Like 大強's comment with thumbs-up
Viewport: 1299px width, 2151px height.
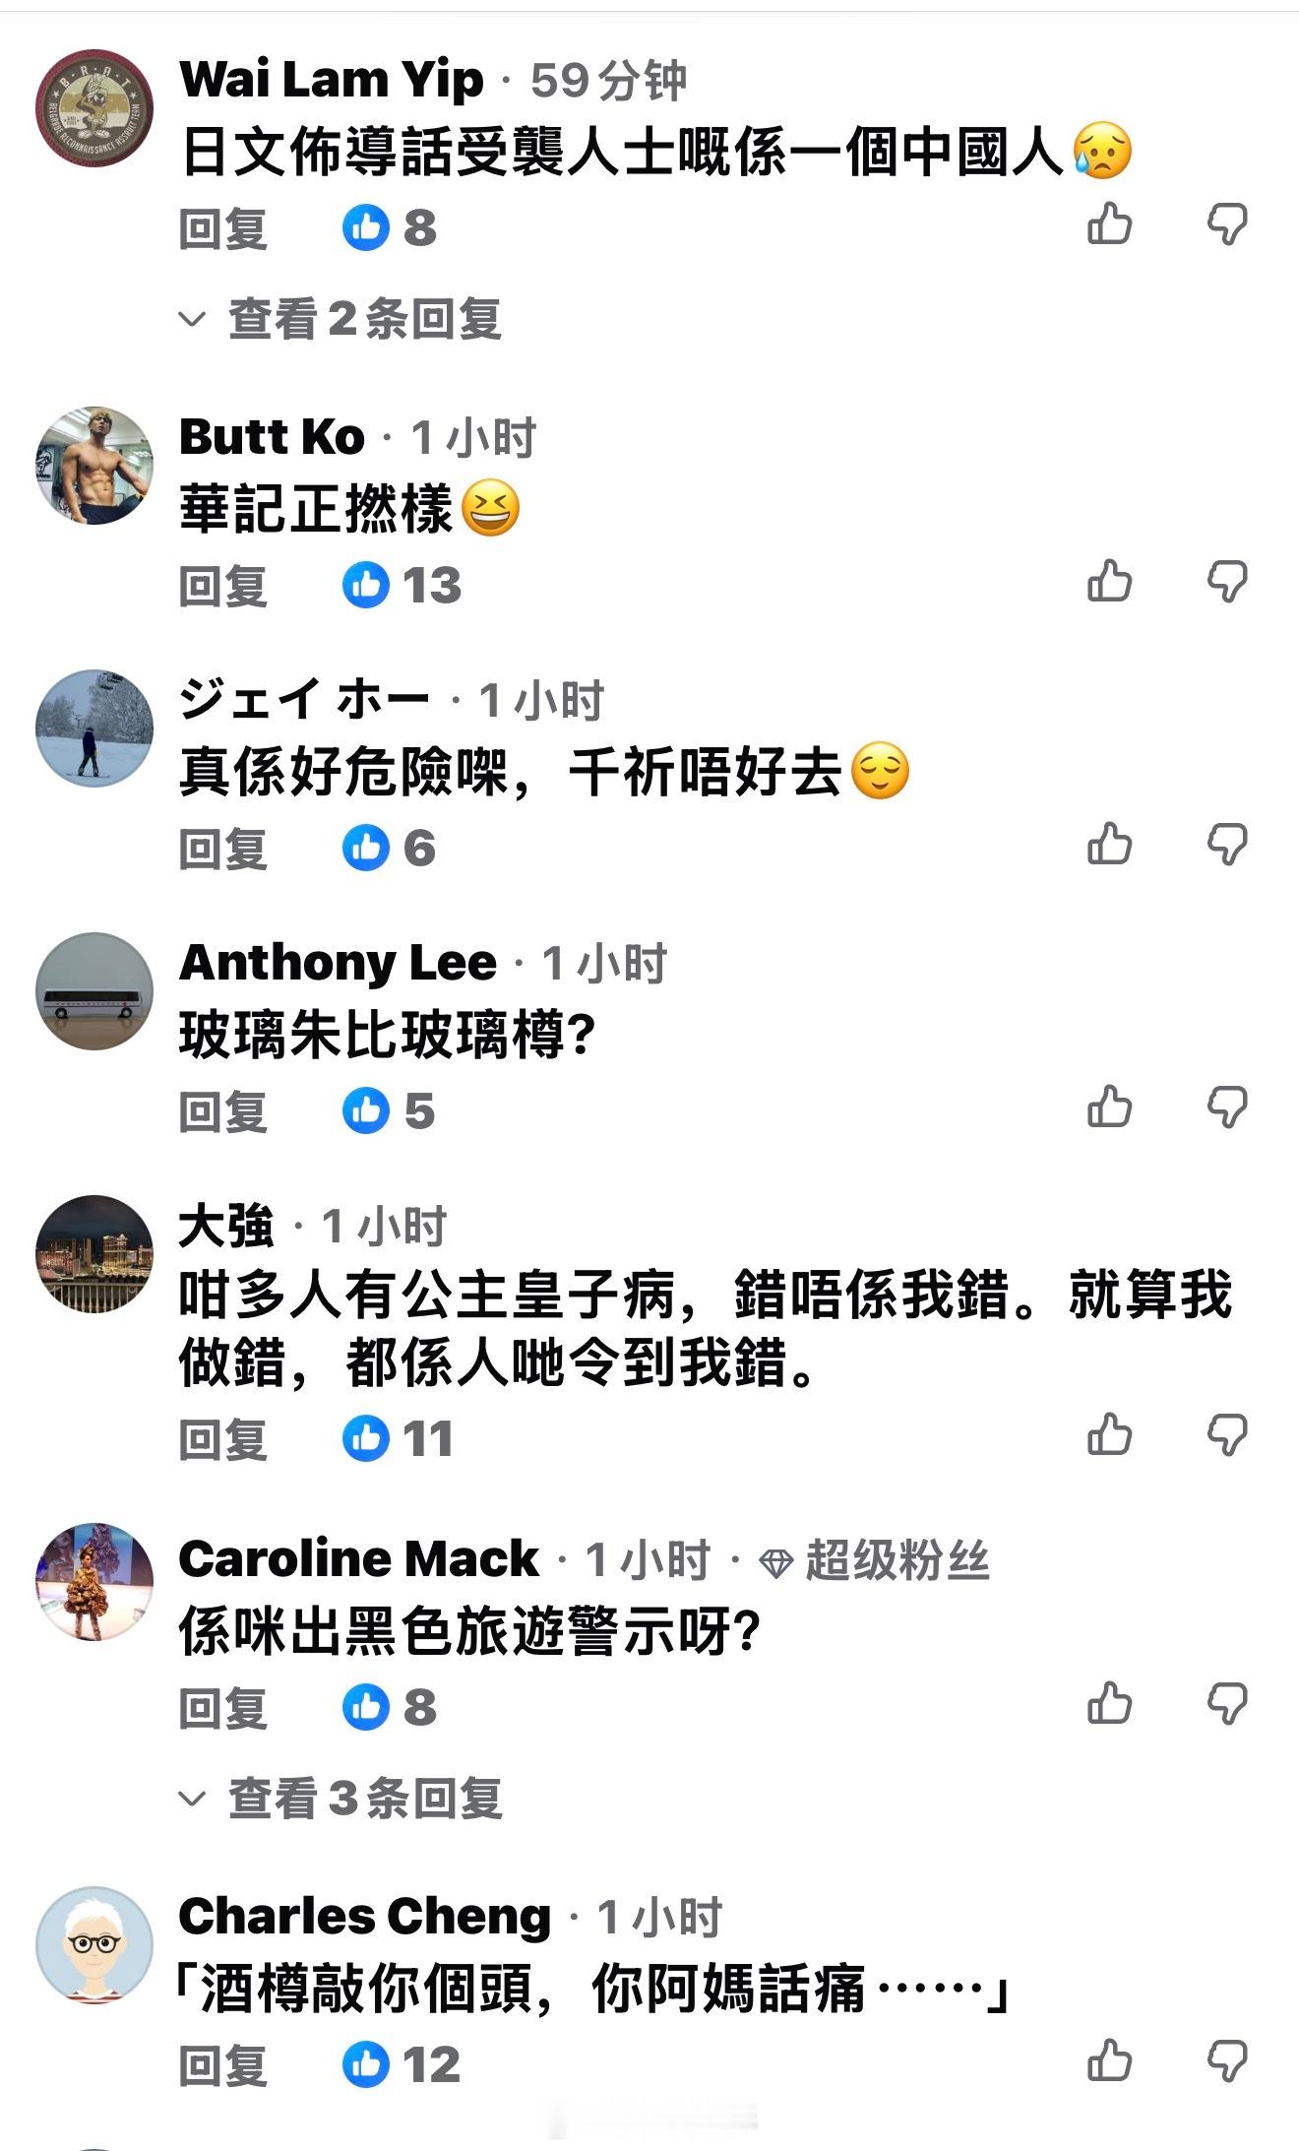pyautogui.click(x=1109, y=1435)
